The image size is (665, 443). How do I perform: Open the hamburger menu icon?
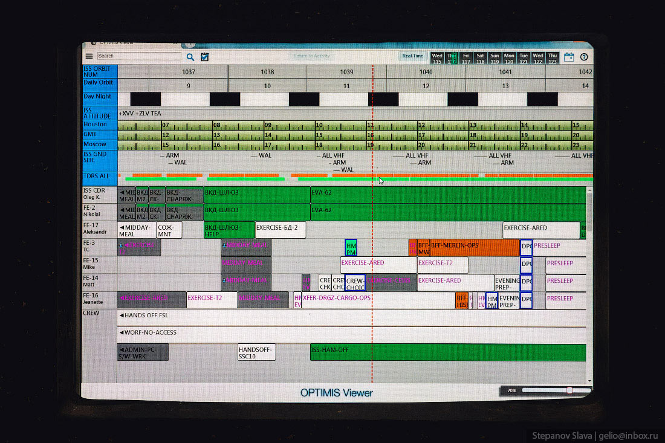tap(89, 56)
